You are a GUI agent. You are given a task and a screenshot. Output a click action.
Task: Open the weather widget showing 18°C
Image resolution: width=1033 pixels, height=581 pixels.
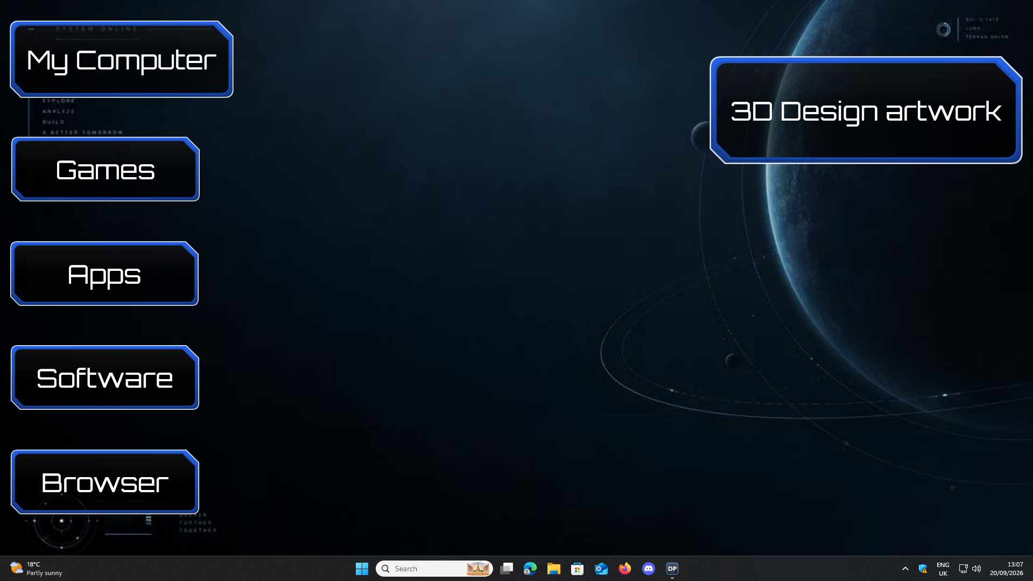(36, 569)
